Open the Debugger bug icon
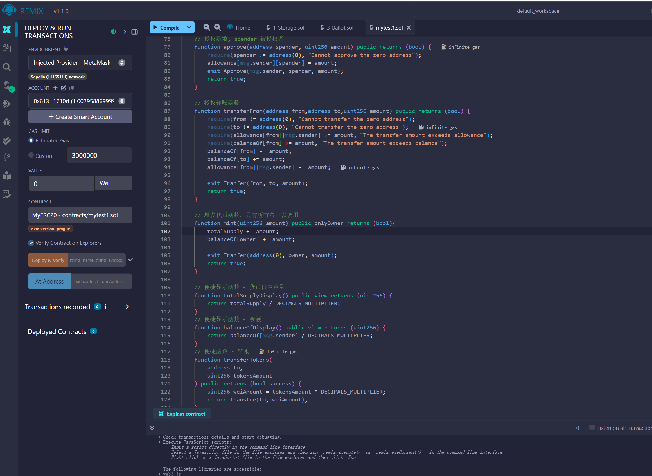652x476 pixels. pos(7,122)
